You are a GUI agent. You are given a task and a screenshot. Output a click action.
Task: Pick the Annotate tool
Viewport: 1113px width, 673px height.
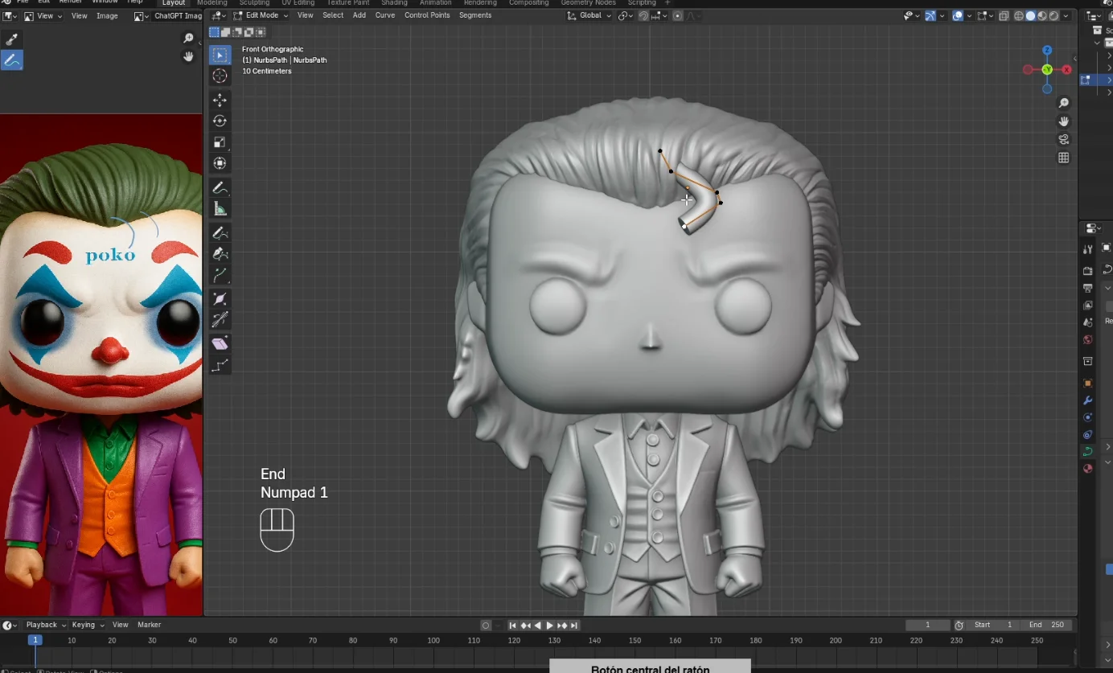click(x=220, y=187)
